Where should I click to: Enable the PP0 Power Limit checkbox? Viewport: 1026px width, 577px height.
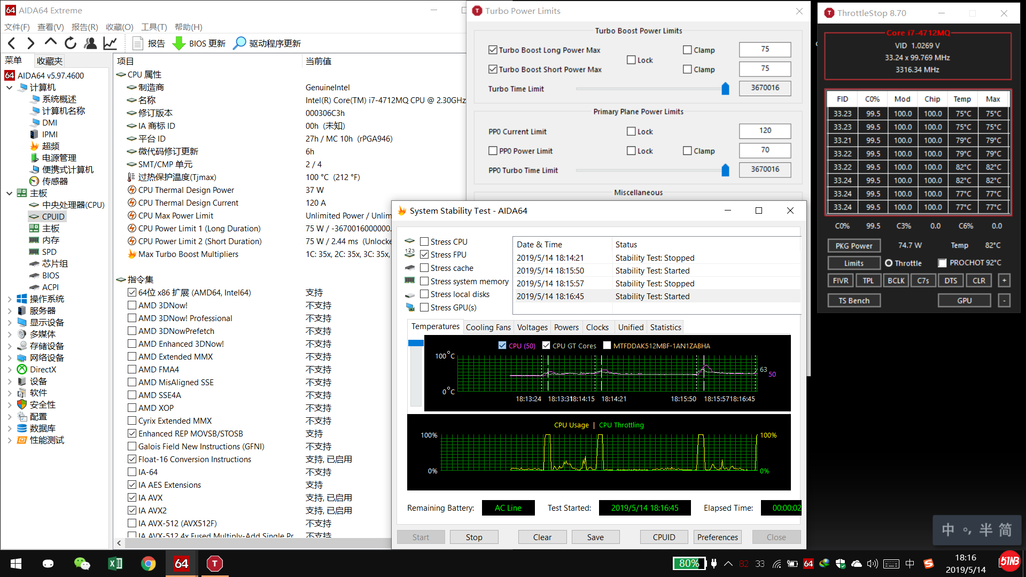point(493,151)
